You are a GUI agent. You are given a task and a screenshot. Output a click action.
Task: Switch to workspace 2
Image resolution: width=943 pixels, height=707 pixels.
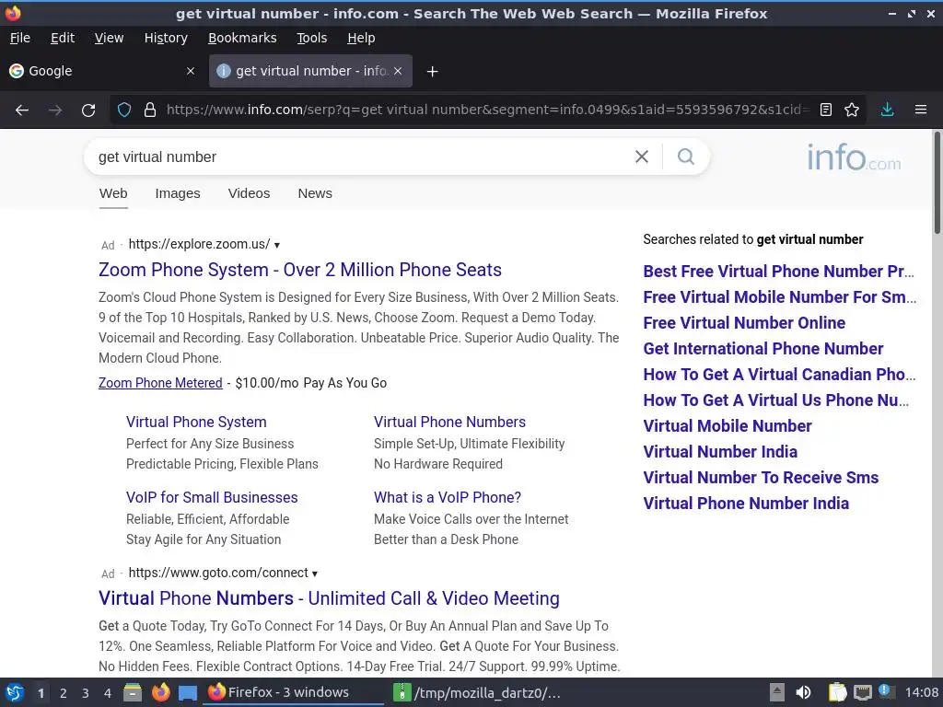pos(64,693)
